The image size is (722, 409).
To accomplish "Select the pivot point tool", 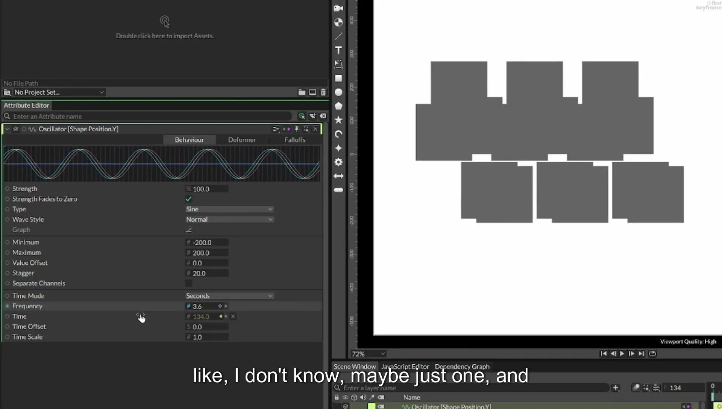I will coord(338,22).
